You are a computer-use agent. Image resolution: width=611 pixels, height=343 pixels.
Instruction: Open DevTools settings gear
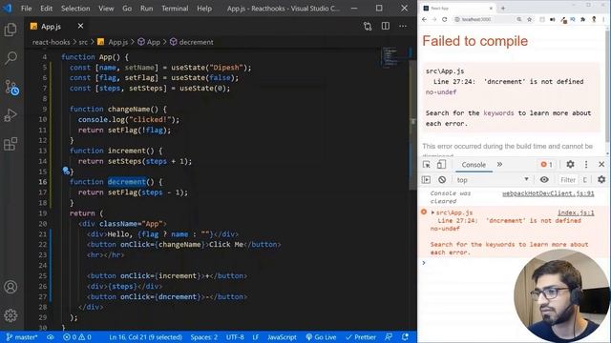(570, 165)
